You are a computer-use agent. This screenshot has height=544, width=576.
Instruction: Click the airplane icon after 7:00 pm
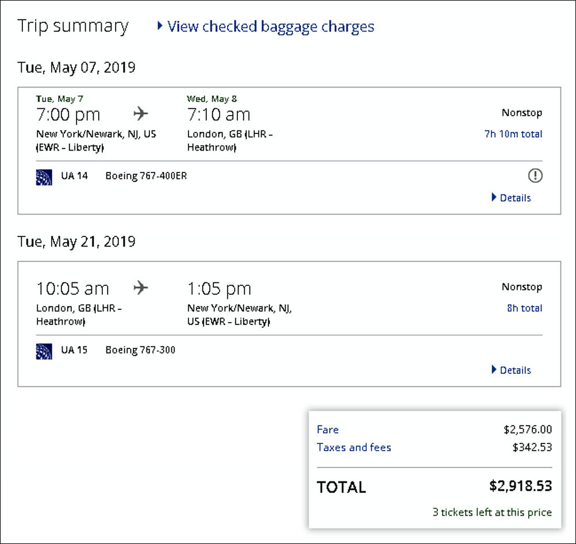[x=141, y=114]
